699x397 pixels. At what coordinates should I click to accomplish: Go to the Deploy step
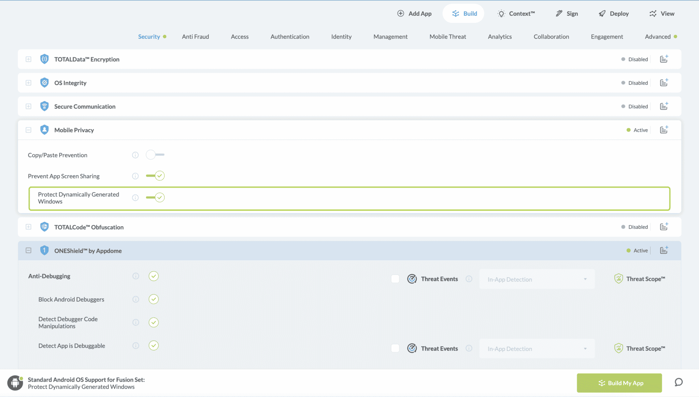click(614, 14)
